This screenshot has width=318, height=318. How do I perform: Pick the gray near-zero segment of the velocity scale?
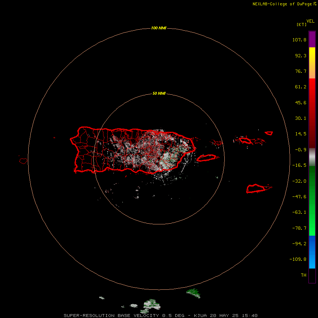tap(312, 157)
